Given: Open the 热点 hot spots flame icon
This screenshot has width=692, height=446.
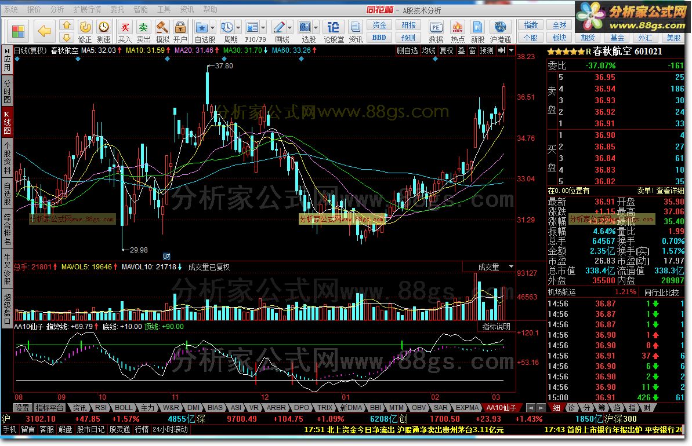Looking at the screenshot, I should (457, 27).
